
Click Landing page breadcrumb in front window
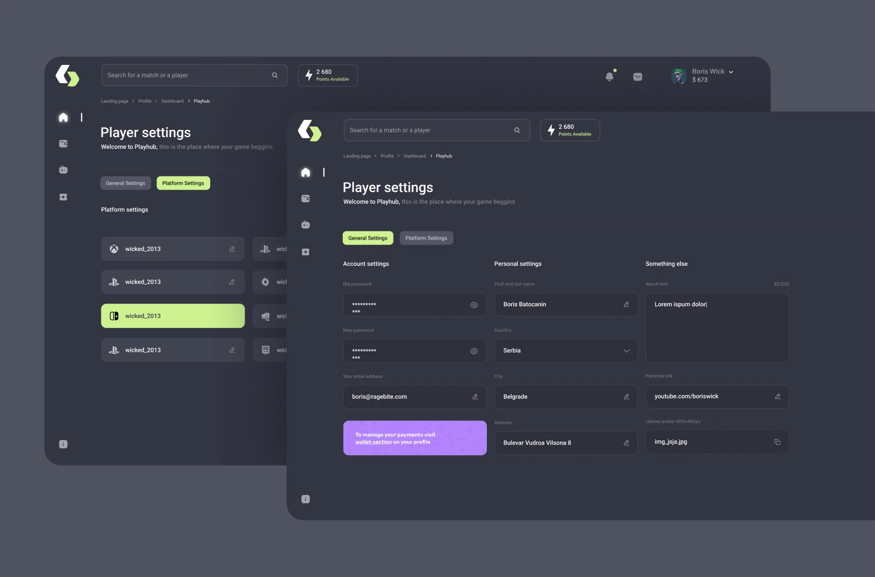[357, 156]
